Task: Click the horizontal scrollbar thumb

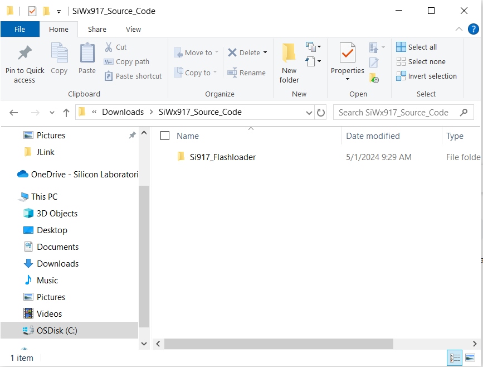Action: pos(279,344)
